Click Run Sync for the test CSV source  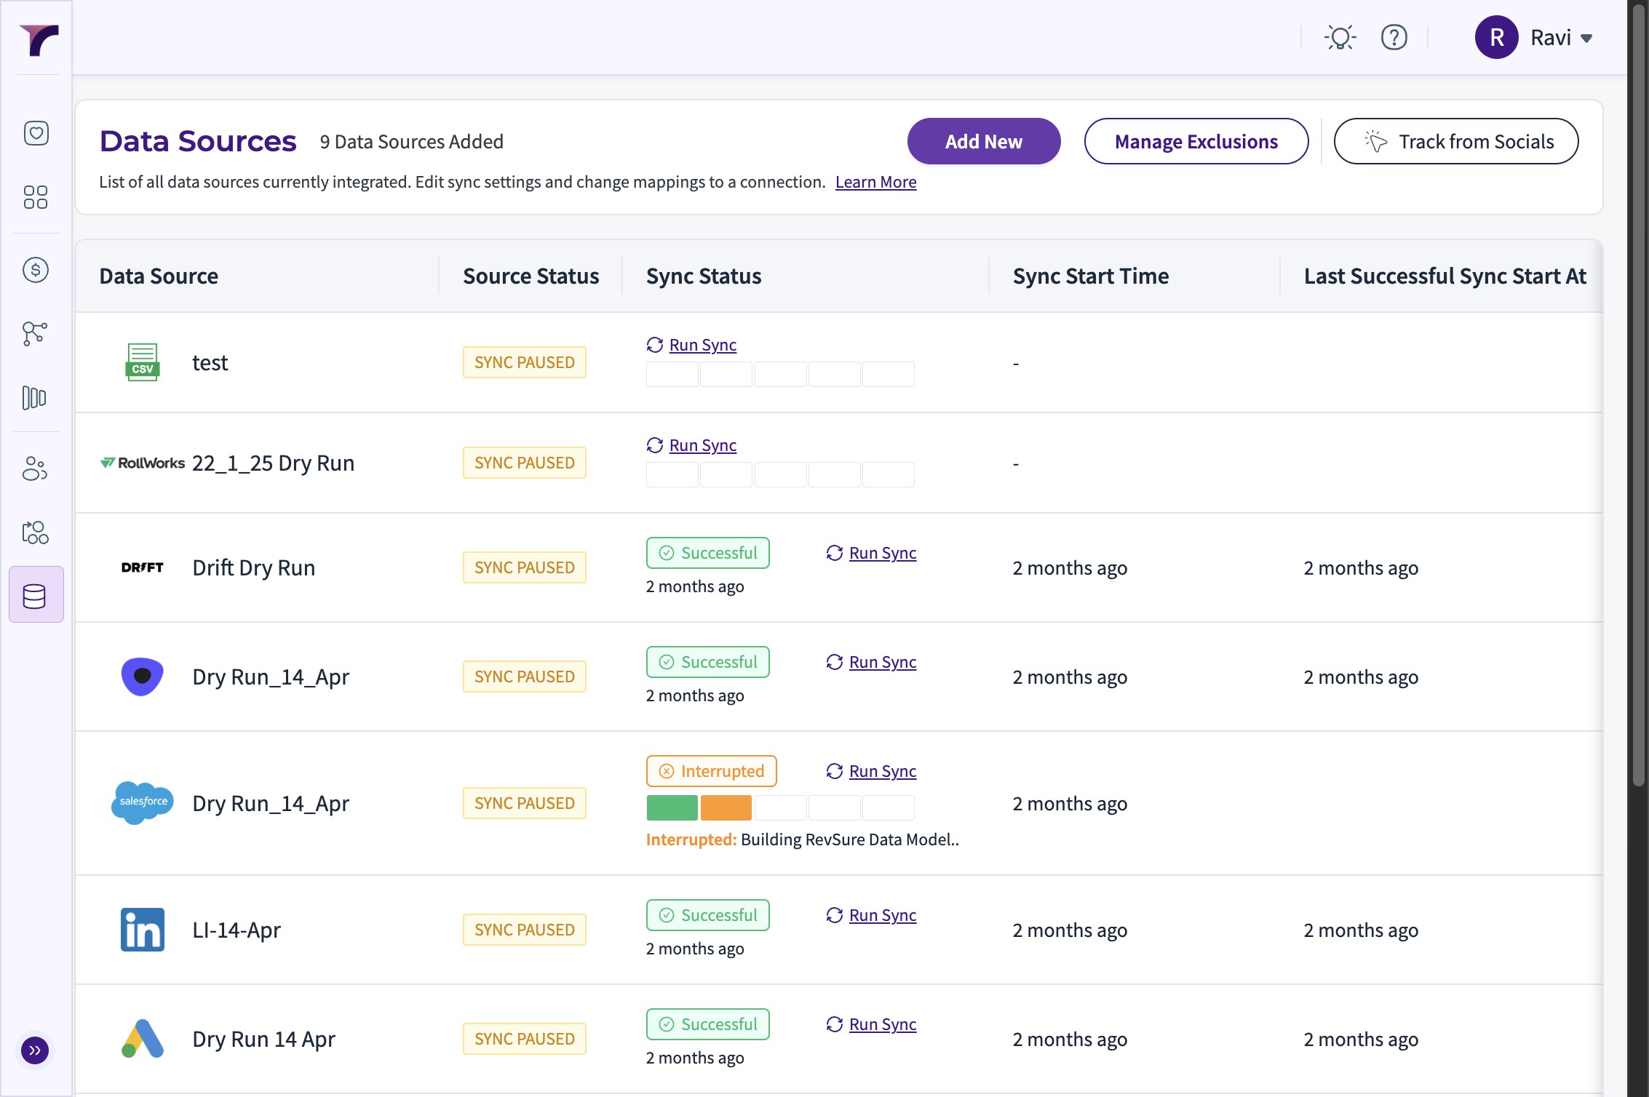702,345
